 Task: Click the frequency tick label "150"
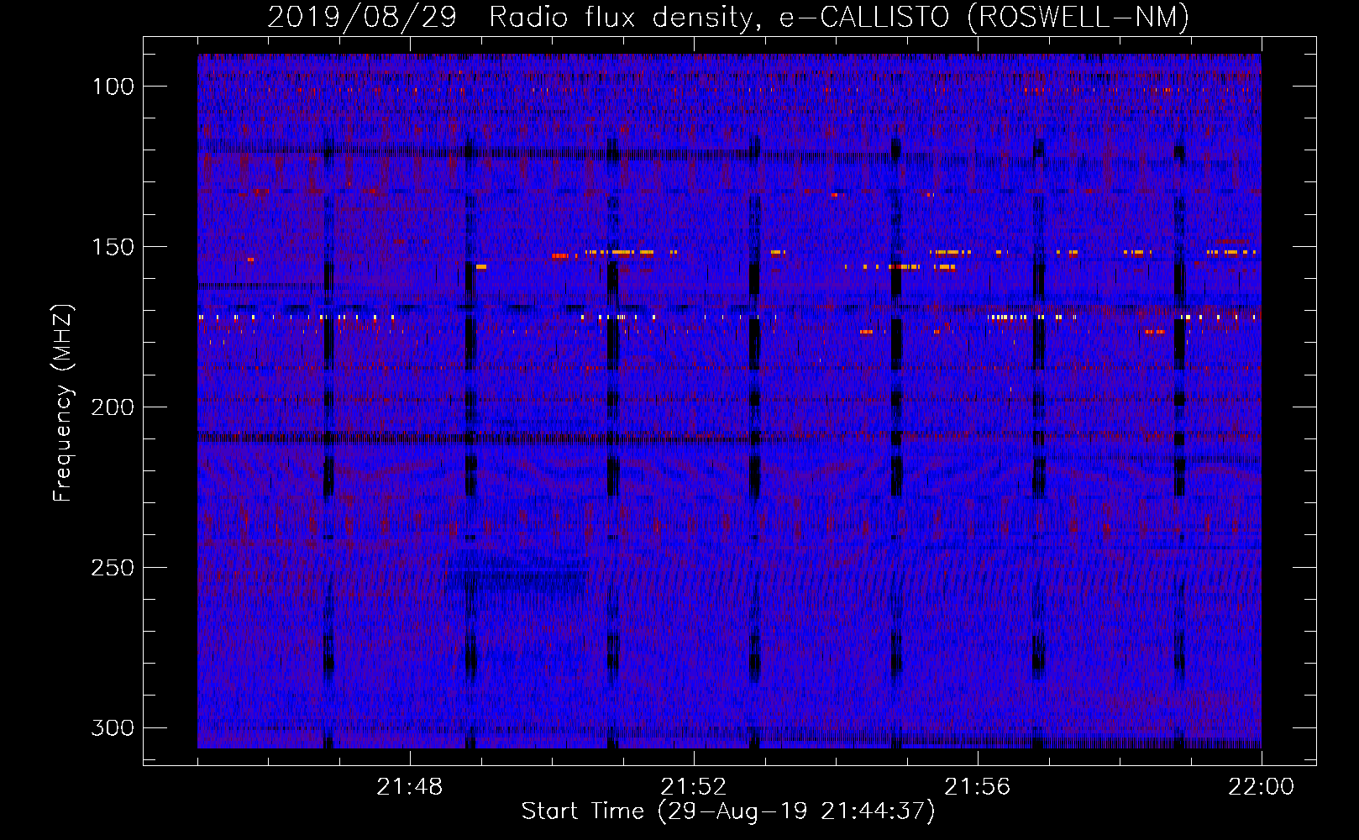coord(113,247)
